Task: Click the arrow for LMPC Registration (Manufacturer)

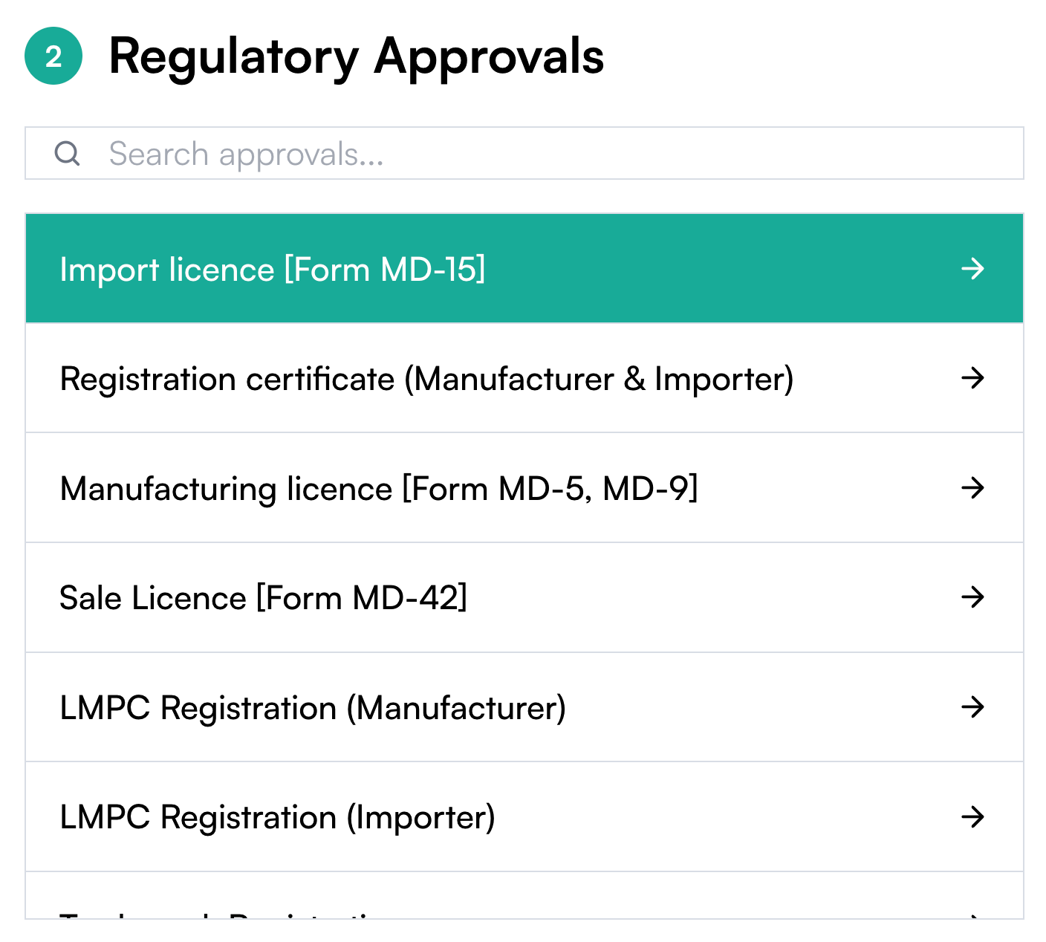Action: pyautogui.click(x=972, y=707)
